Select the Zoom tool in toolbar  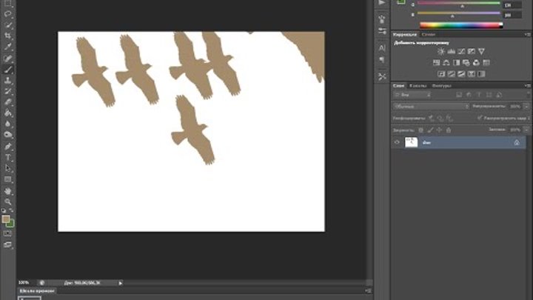[8, 201]
